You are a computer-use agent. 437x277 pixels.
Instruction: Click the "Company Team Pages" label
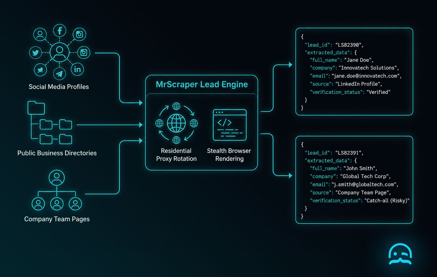57,219
